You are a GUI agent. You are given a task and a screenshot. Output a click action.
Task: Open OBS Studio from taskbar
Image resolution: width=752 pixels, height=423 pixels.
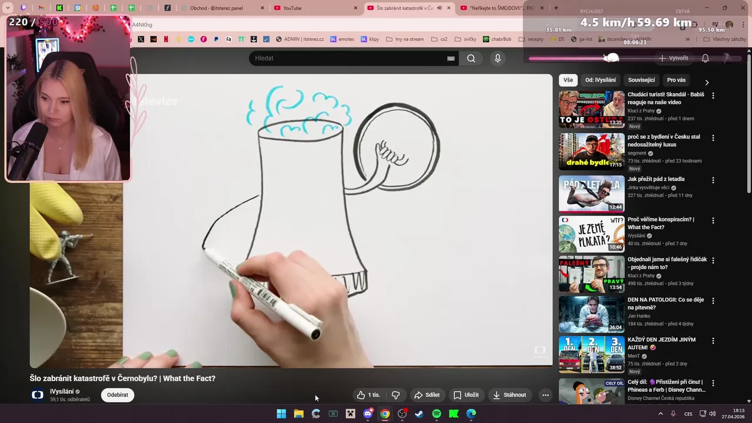point(402,414)
